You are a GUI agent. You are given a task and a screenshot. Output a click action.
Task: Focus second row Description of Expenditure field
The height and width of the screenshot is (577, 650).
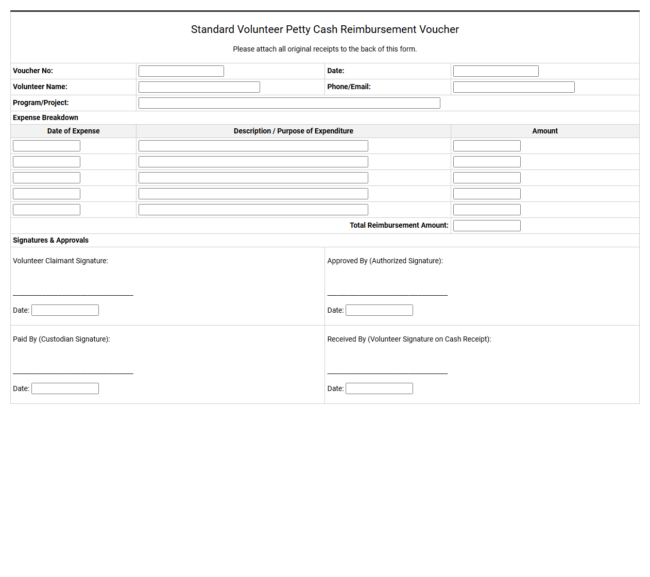[253, 162]
